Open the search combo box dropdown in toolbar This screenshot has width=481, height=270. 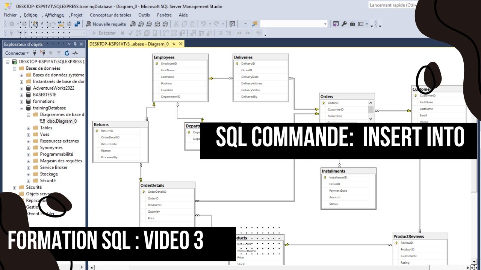[x=325, y=24]
